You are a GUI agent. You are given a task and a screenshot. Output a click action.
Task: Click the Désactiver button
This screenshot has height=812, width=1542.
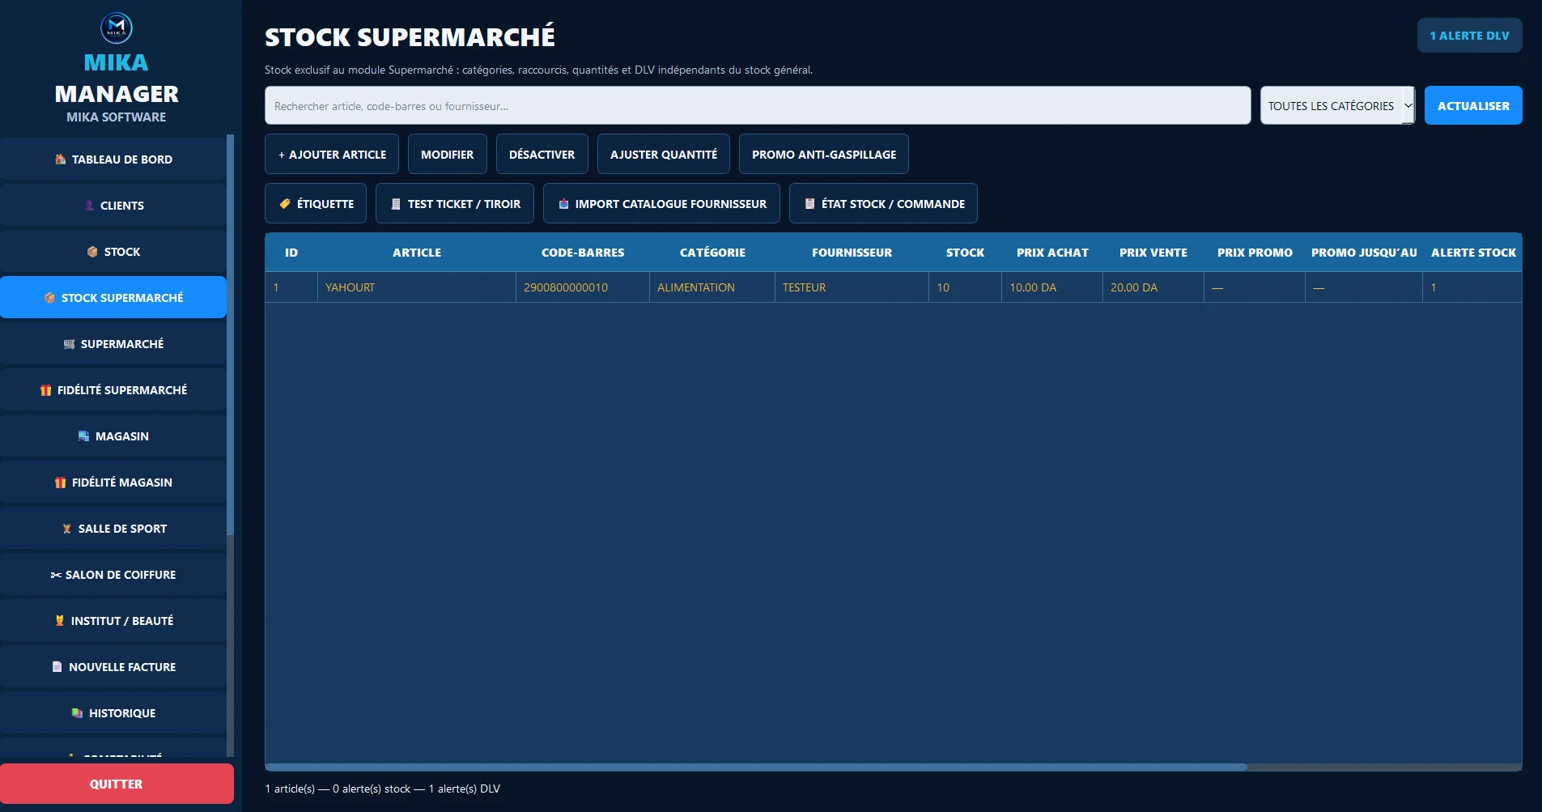pyautogui.click(x=542, y=154)
